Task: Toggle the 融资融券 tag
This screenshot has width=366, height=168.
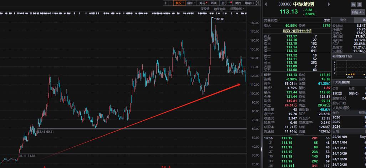Action: click(x=220, y=9)
